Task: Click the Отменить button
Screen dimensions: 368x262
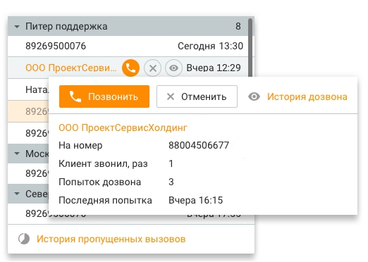Action: click(x=197, y=96)
